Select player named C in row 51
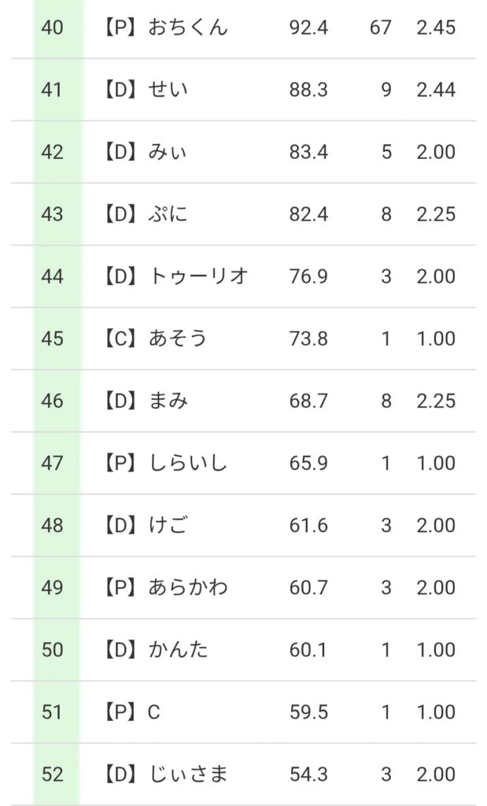 point(154,712)
